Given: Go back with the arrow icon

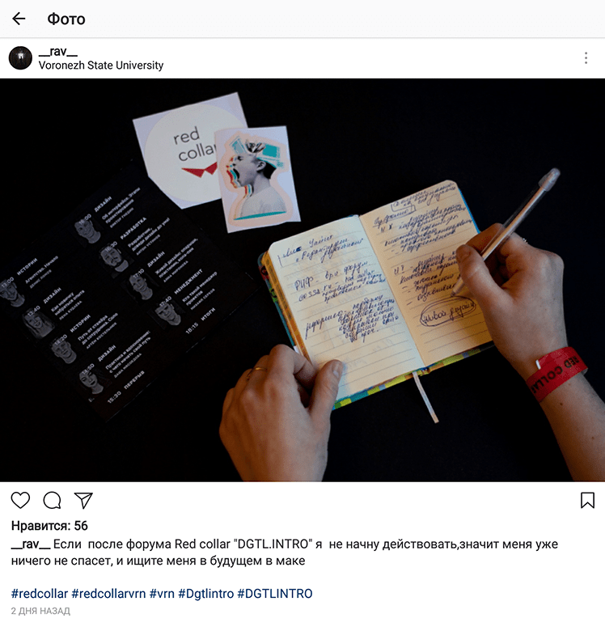Looking at the screenshot, I should click(19, 19).
